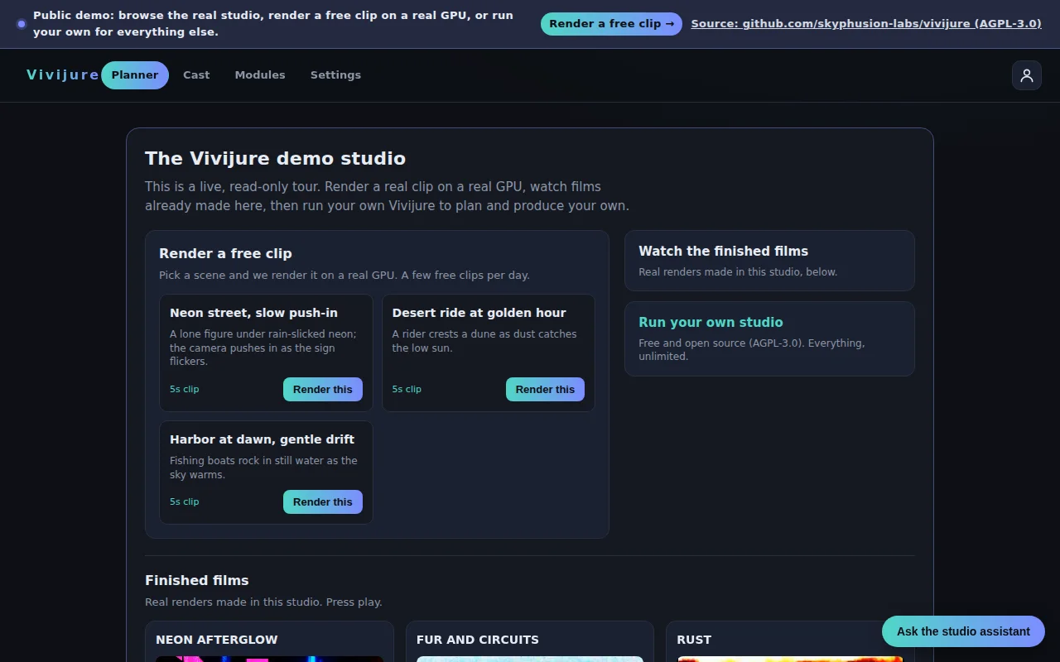
Task: Open the user account icon
Action: pyautogui.click(x=1027, y=75)
